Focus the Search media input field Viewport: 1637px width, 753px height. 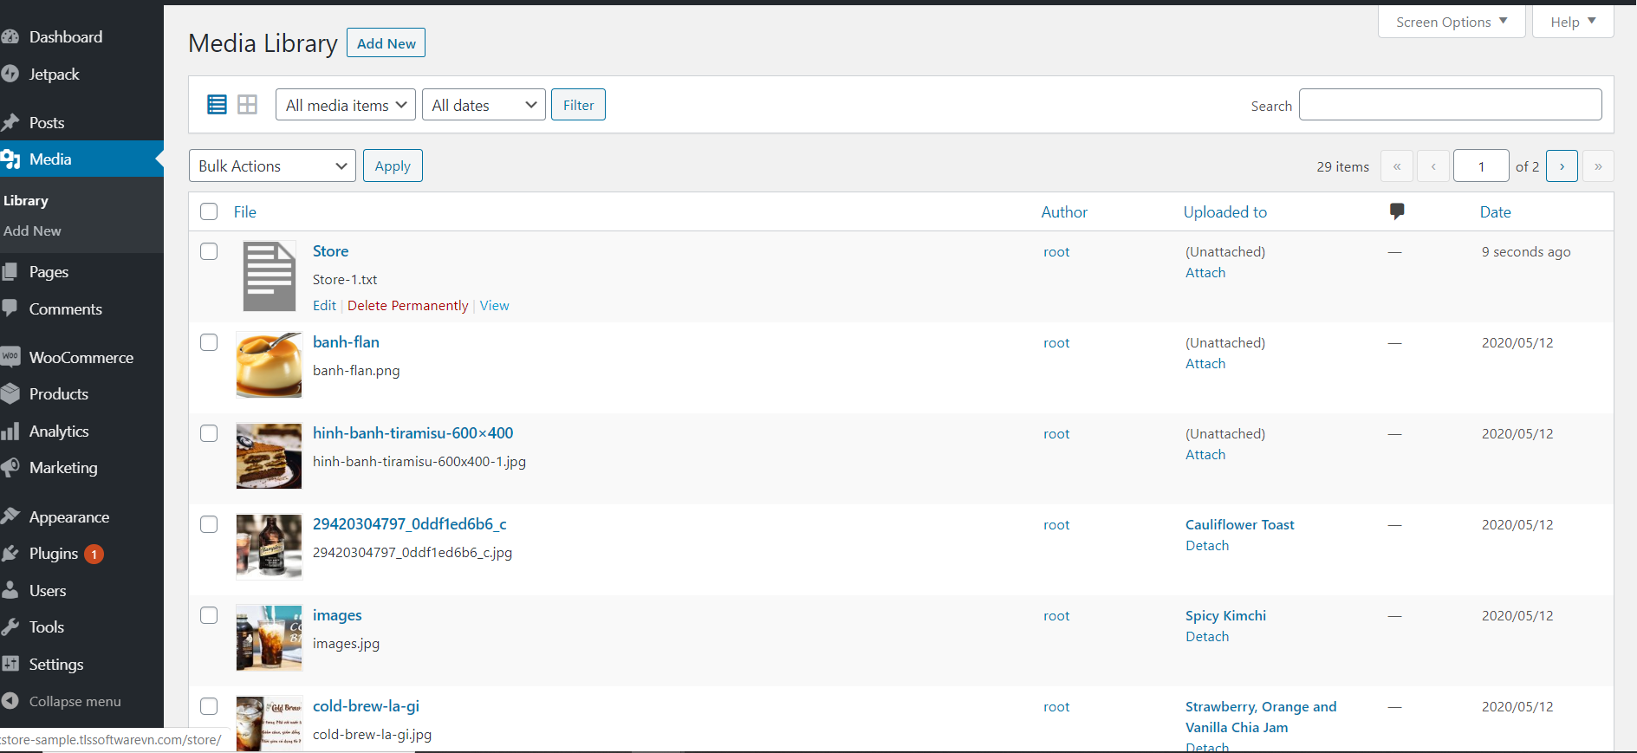pos(1450,105)
